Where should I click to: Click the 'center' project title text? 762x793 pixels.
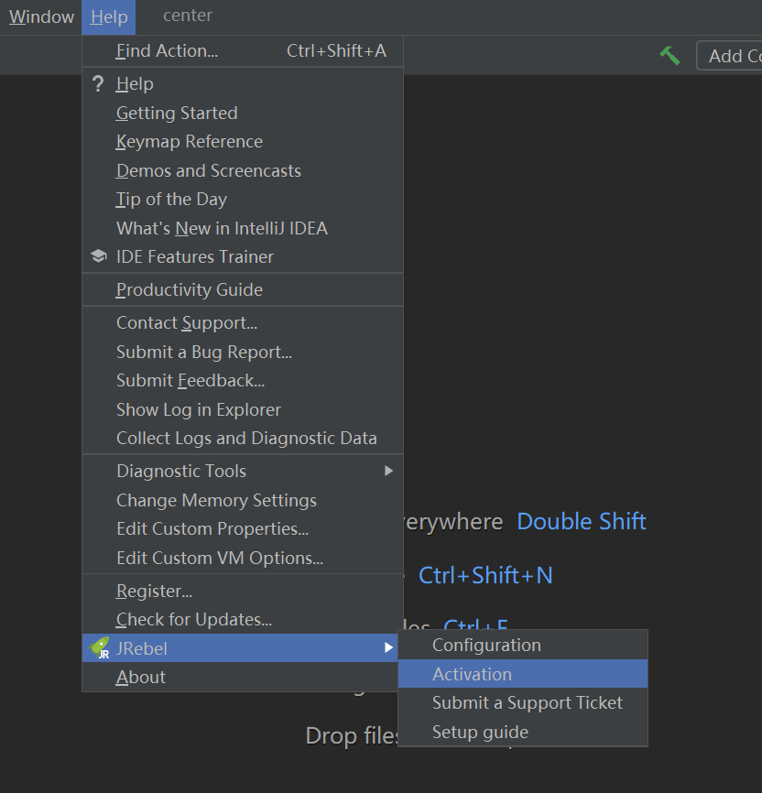(187, 16)
